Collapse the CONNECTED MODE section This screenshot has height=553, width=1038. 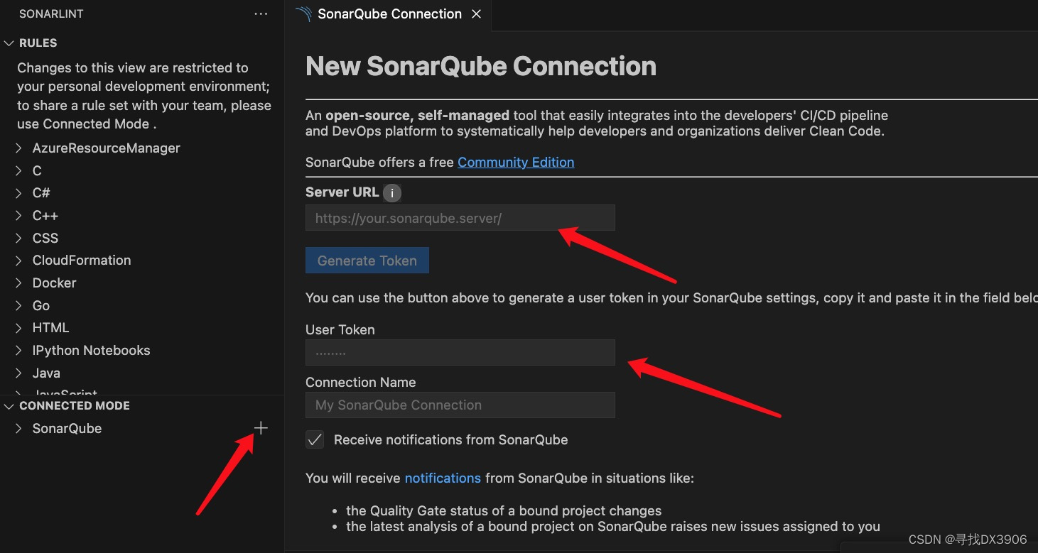(9, 406)
